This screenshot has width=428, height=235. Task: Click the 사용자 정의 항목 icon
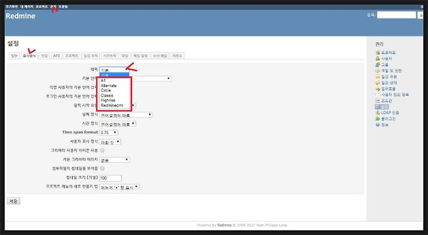coord(378,94)
